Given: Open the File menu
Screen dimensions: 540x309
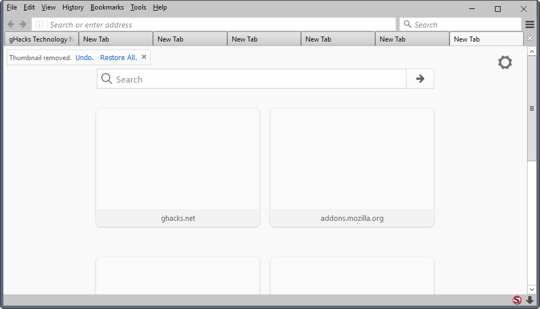Looking at the screenshot, I should tap(12, 7).
